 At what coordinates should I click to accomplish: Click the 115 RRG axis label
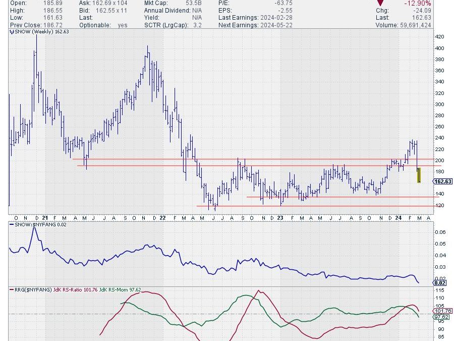(439, 290)
